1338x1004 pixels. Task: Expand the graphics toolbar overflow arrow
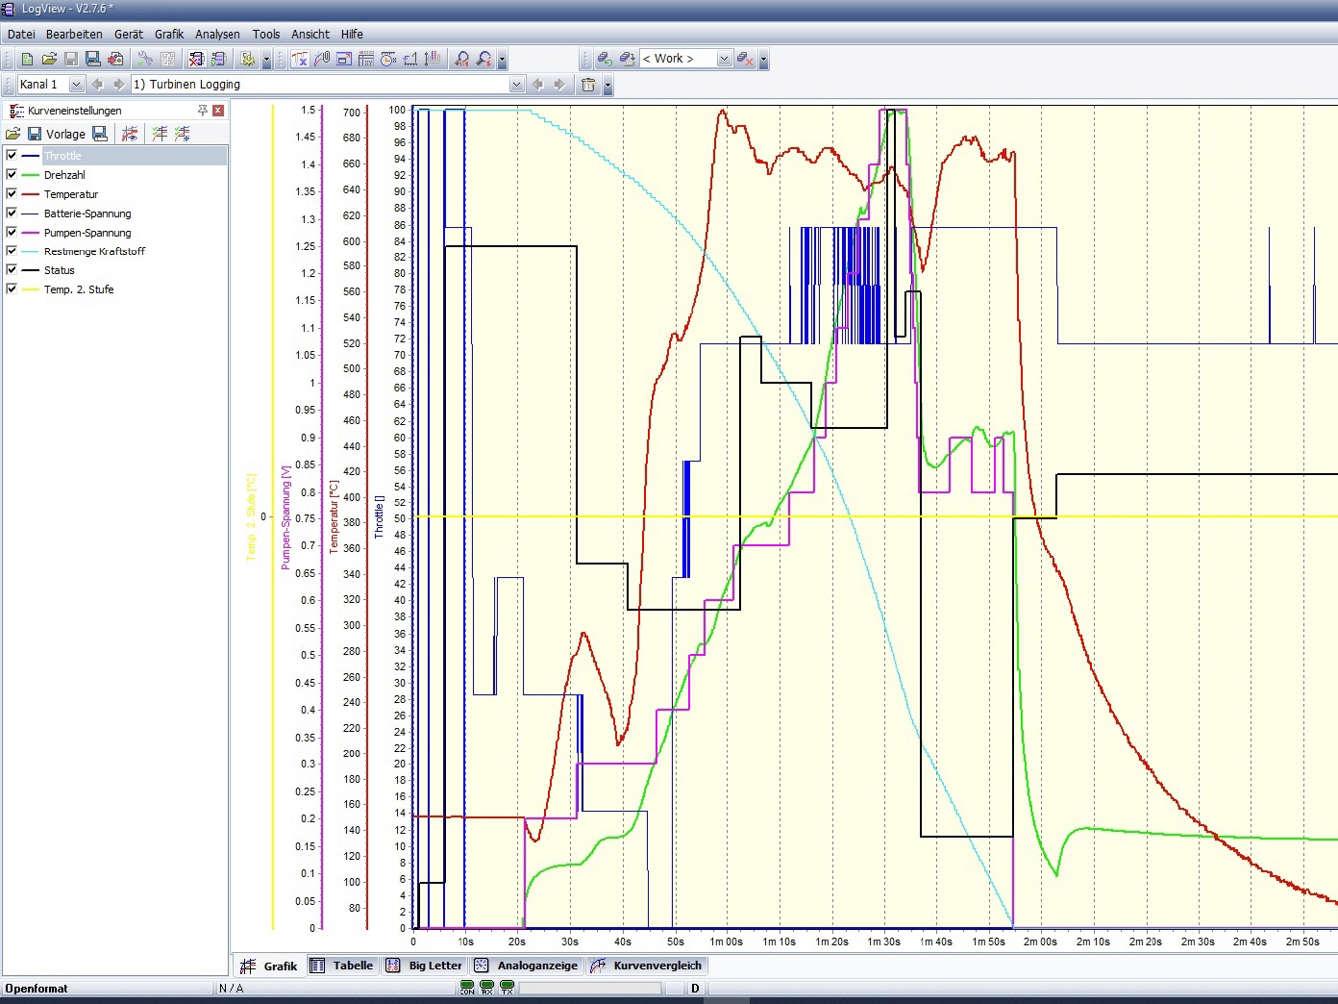502,59
